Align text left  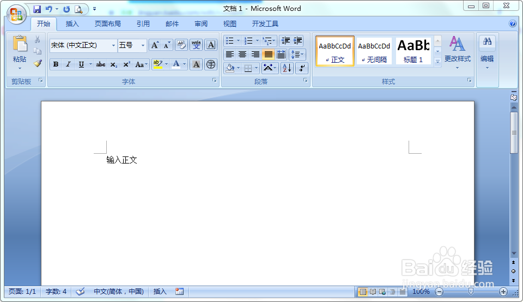coord(230,55)
